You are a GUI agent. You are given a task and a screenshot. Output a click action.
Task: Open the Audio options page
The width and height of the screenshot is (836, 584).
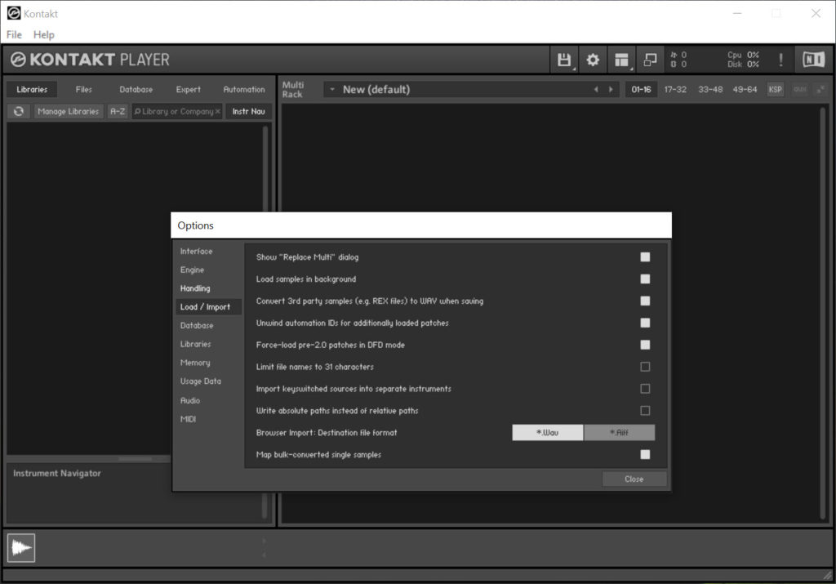point(189,400)
